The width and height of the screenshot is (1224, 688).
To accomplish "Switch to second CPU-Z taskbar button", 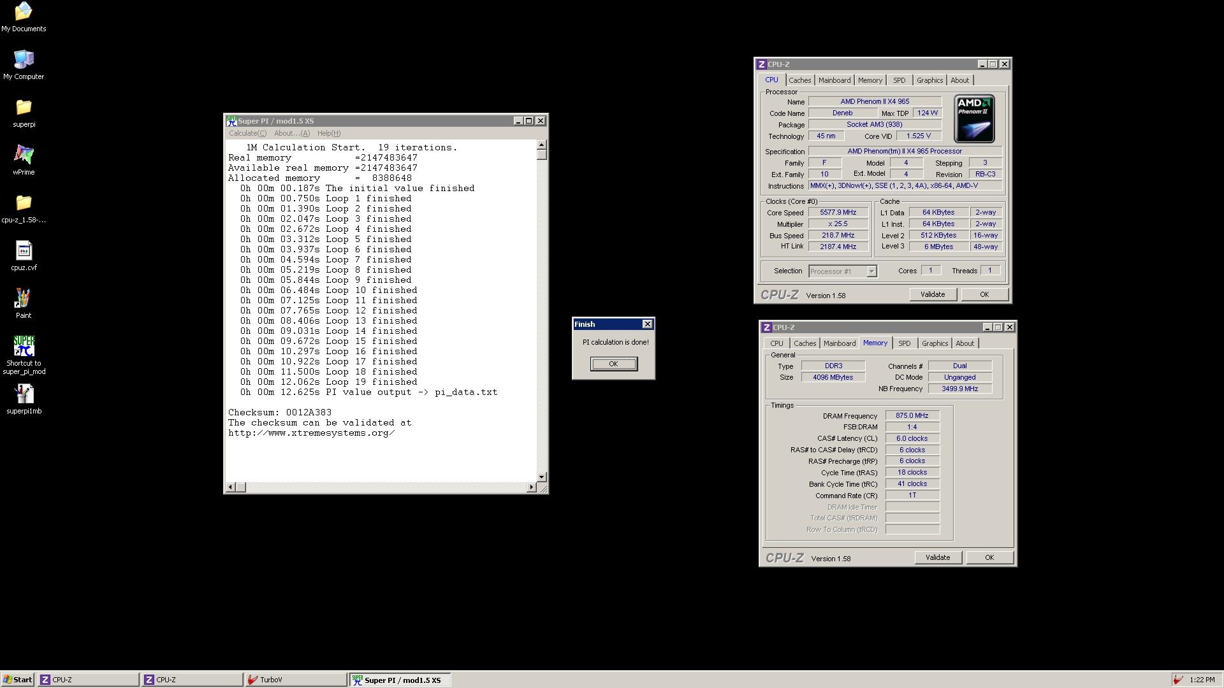I will coord(192,680).
